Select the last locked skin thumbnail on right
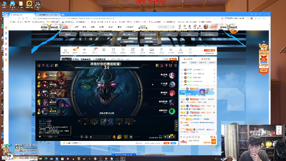286x161 pixels. [x=129, y=121]
